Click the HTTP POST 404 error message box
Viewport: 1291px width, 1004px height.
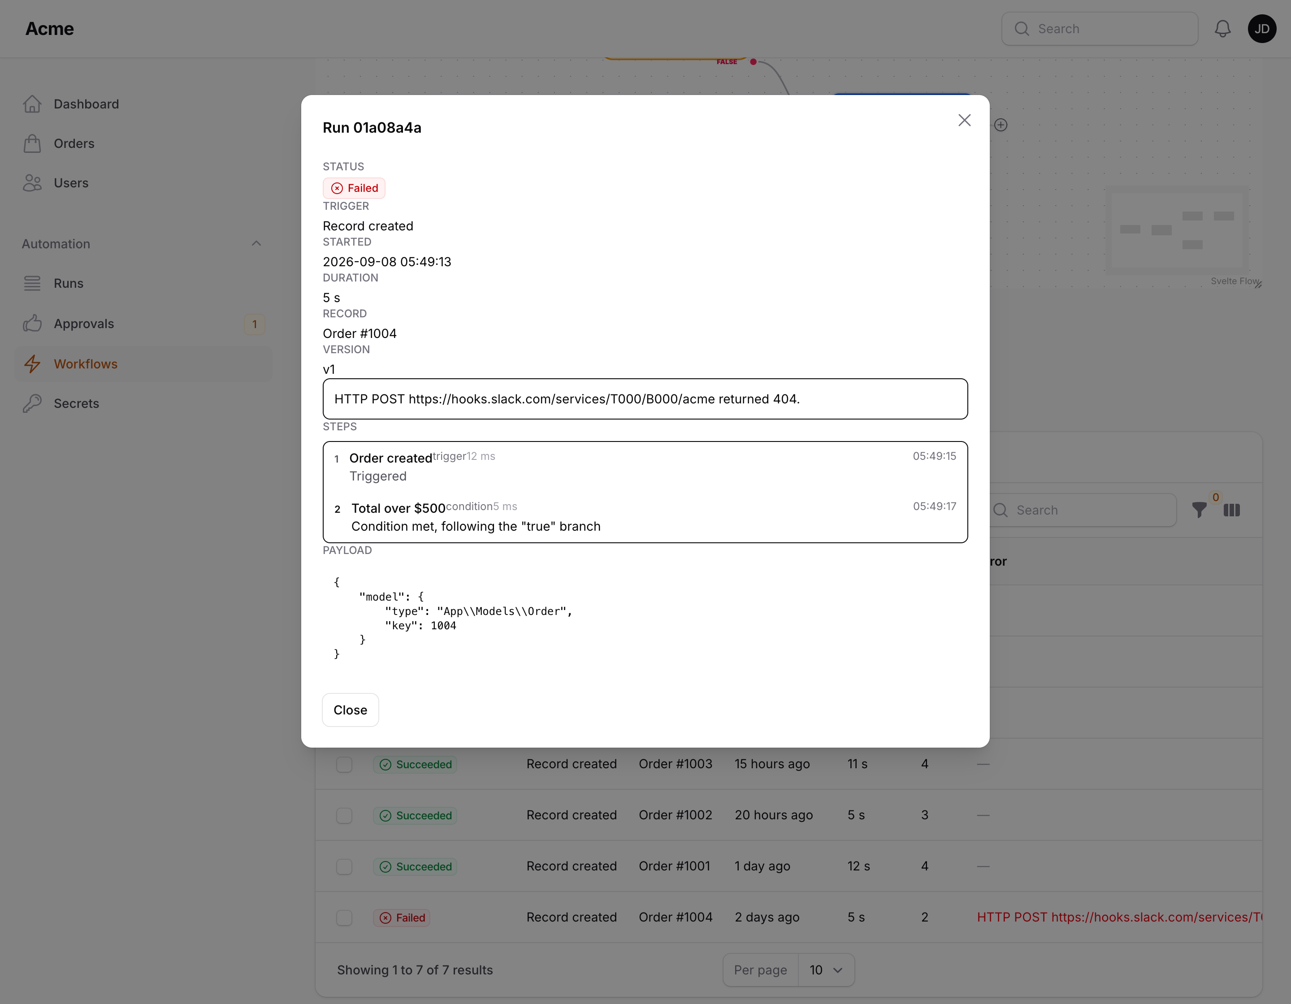(x=645, y=399)
